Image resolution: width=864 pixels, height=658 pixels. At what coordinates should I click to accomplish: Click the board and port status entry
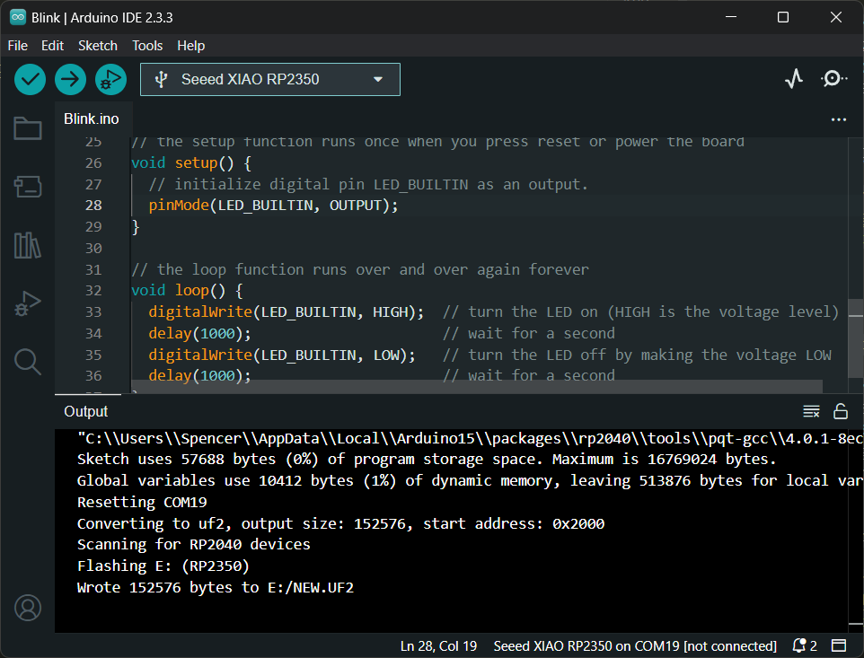635,646
